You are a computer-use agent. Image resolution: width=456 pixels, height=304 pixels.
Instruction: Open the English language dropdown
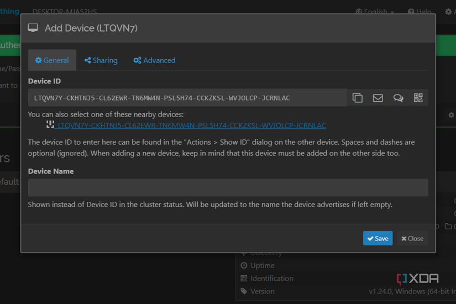point(375,12)
